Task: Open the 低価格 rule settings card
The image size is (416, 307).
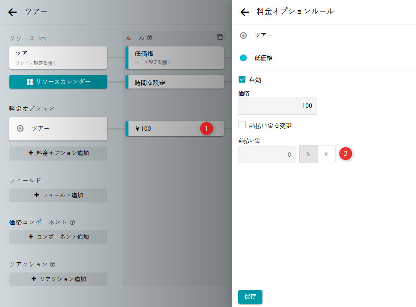Action: point(175,57)
